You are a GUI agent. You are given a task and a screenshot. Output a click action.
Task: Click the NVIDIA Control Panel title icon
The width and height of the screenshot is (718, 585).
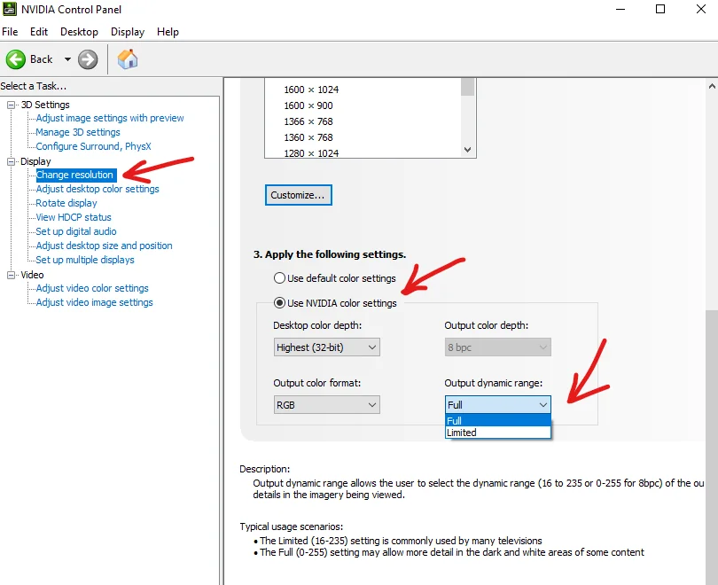tap(10, 9)
